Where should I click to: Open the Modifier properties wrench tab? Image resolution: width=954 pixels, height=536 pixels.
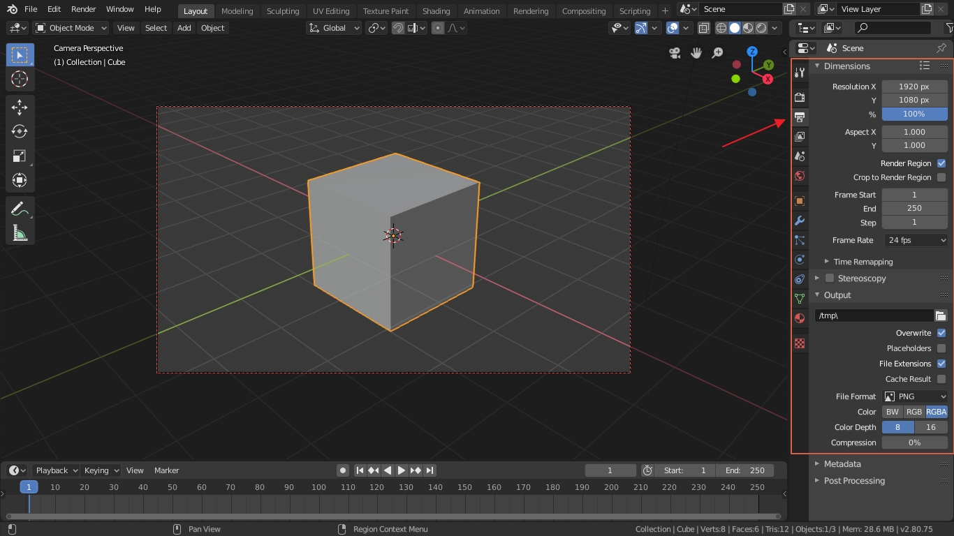[800, 221]
